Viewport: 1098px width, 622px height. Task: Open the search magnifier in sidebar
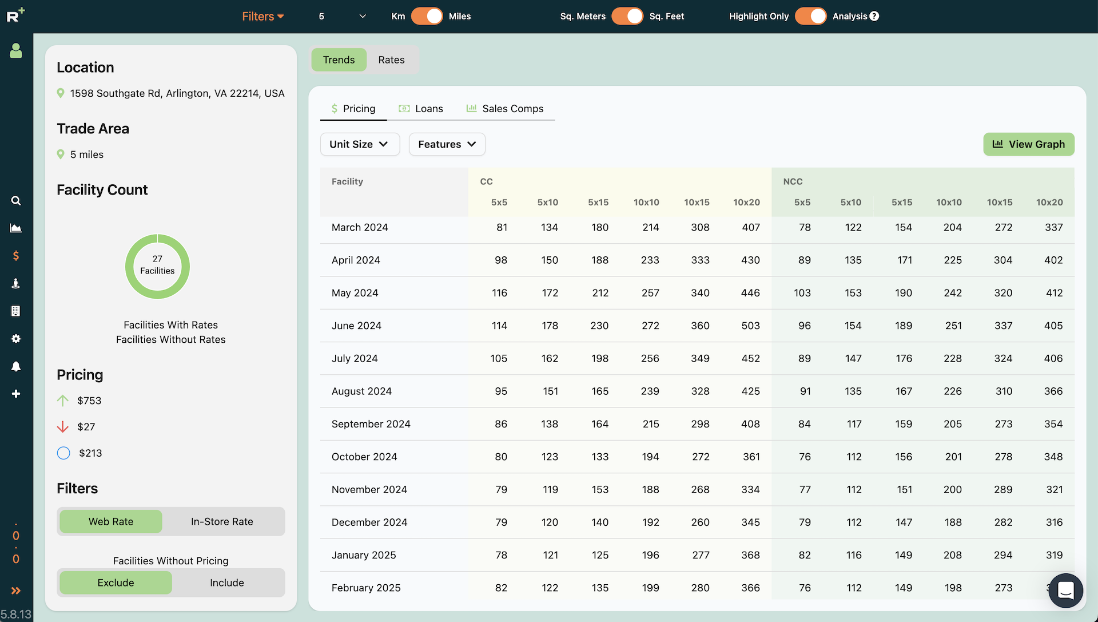[16, 201]
